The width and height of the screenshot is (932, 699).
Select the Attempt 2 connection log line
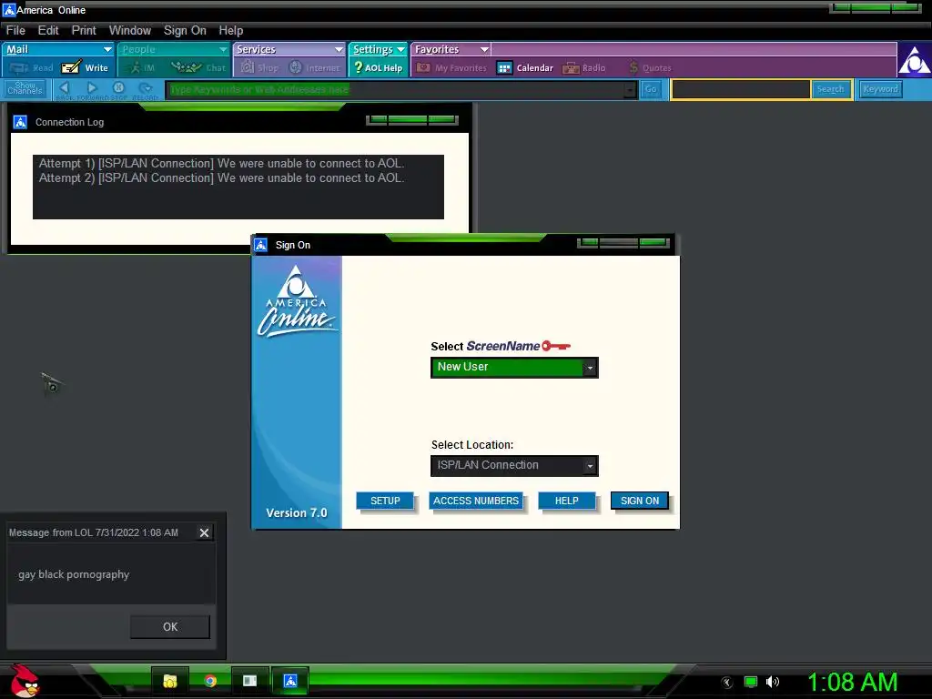click(x=221, y=178)
